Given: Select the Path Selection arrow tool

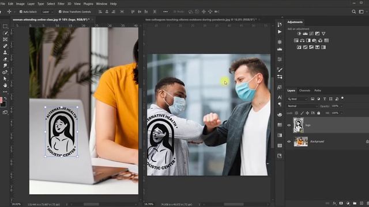Looking at the screenshot, I should tap(5, 79).
